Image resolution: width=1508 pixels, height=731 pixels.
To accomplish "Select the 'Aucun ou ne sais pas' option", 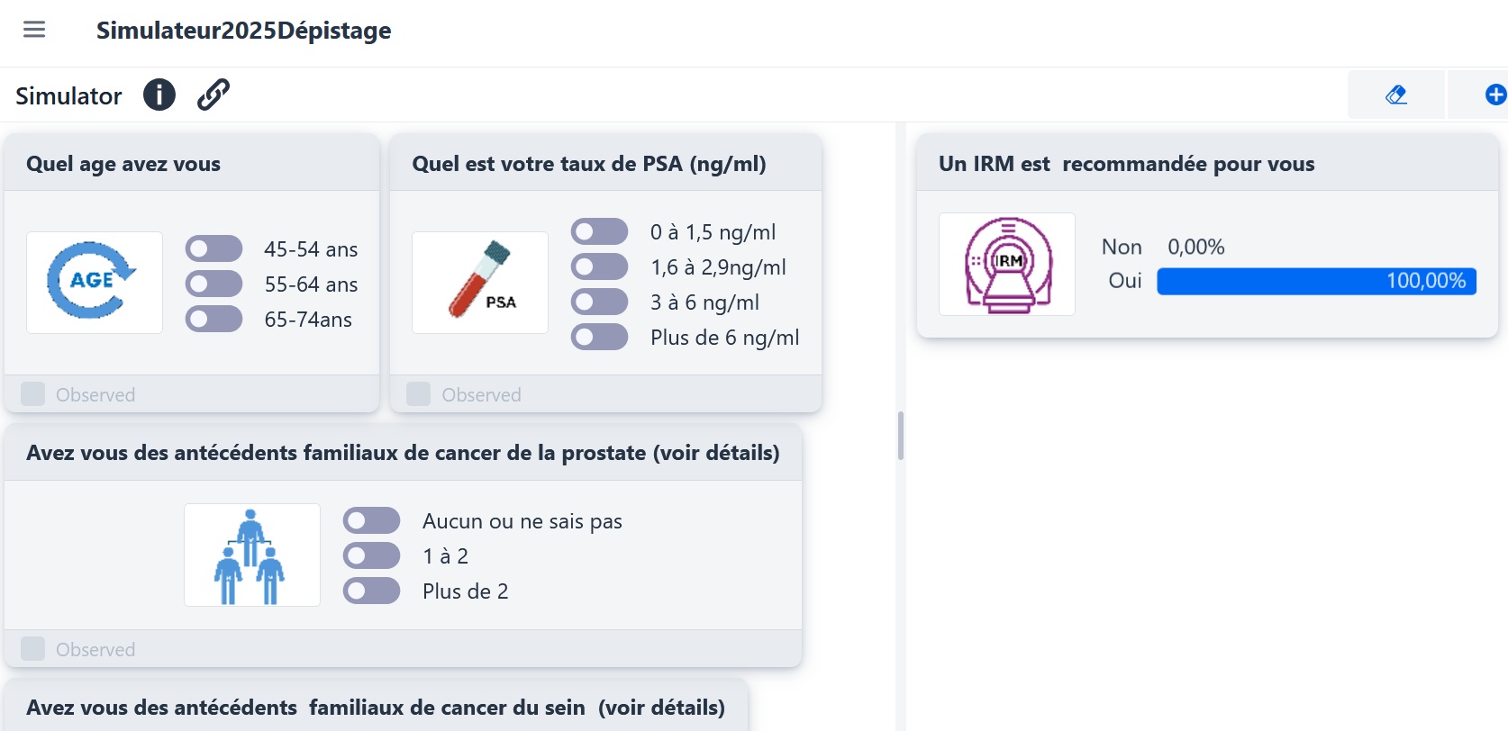I will [x=370, y=520].
